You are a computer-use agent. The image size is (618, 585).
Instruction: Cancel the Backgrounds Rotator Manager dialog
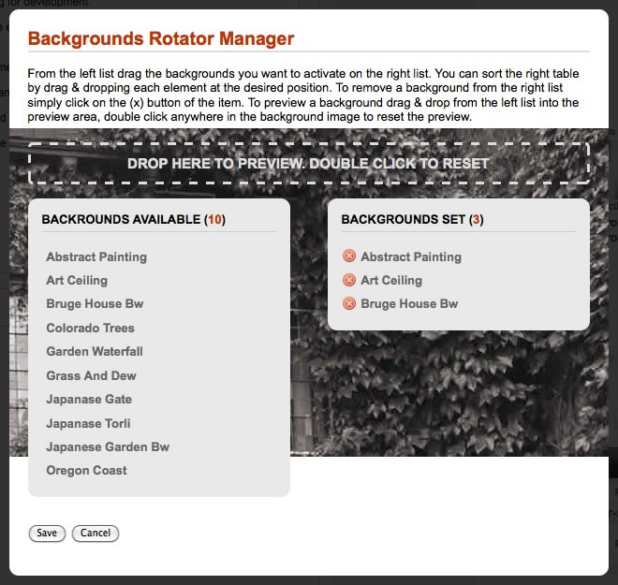[x=96, y=534]
